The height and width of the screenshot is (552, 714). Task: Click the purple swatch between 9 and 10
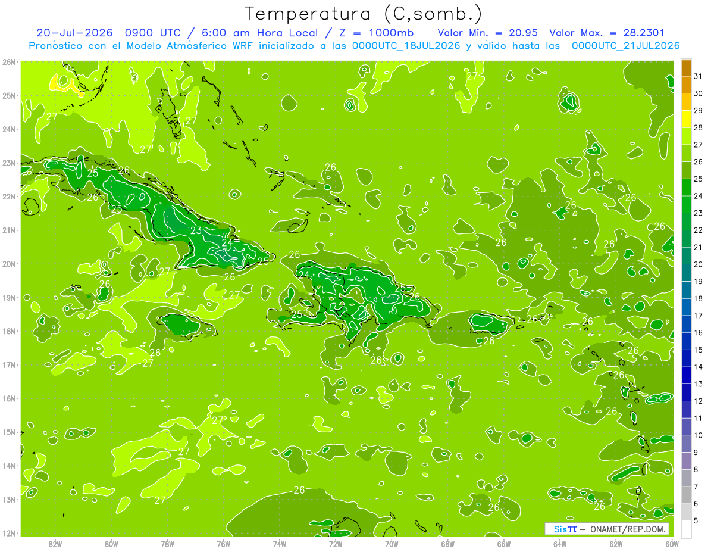pyautogui.click(x=686, y=444)
